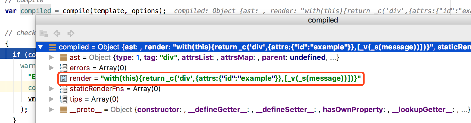The width and height of the screenshot is (471, 123).
Task: Expand the ast object node
Action: click(51, 58)
